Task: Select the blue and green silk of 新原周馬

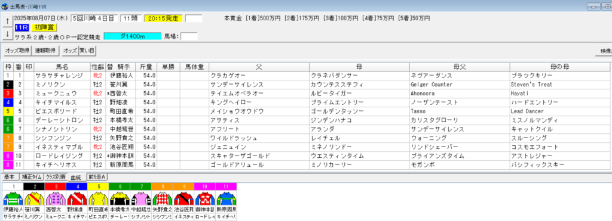Action: tap(225, 198)
